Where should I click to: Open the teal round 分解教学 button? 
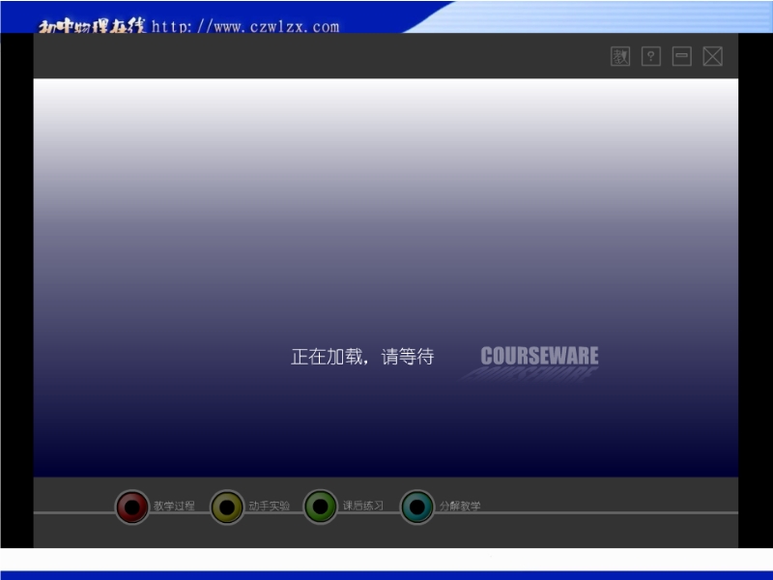coord(417,507)
